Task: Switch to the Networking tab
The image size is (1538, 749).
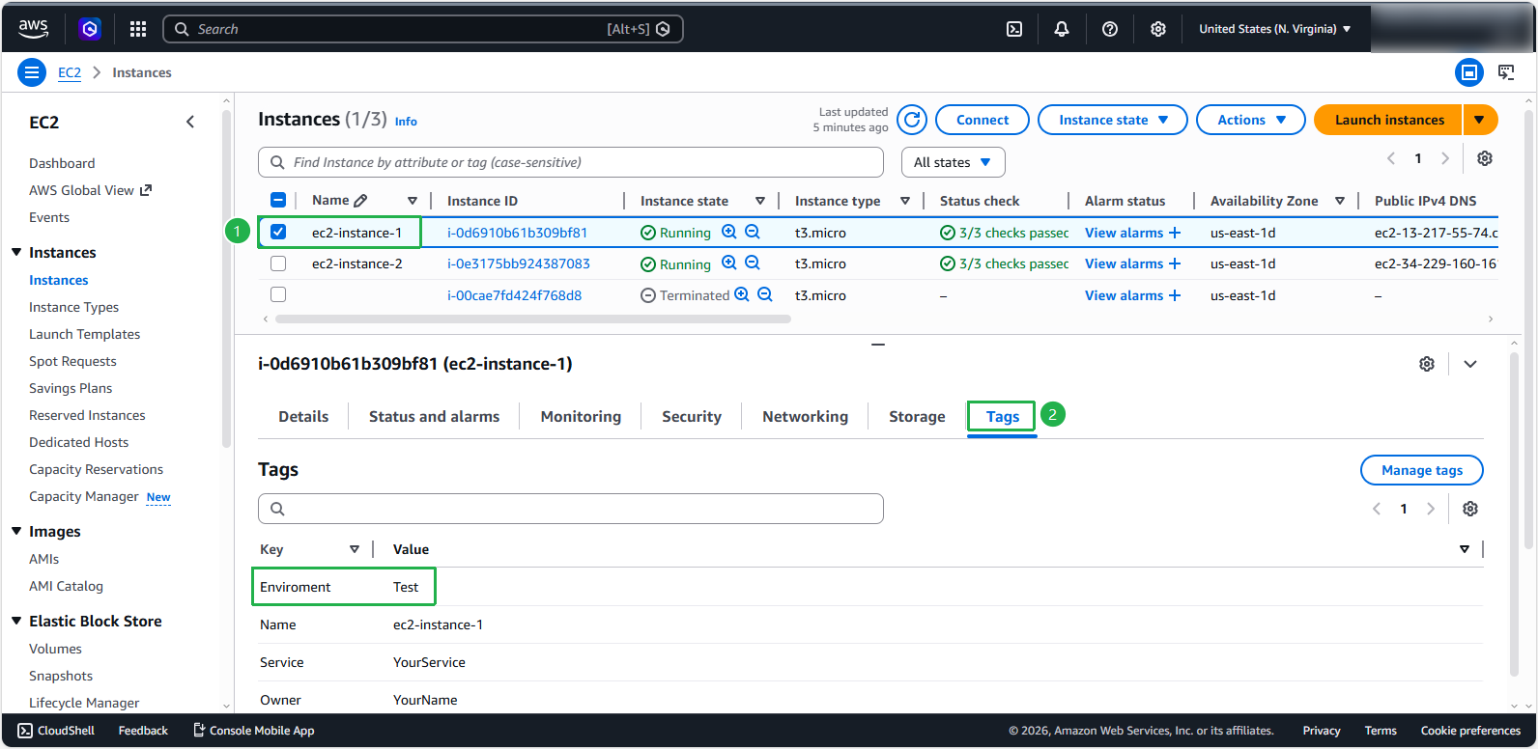Action: point(806,417)
